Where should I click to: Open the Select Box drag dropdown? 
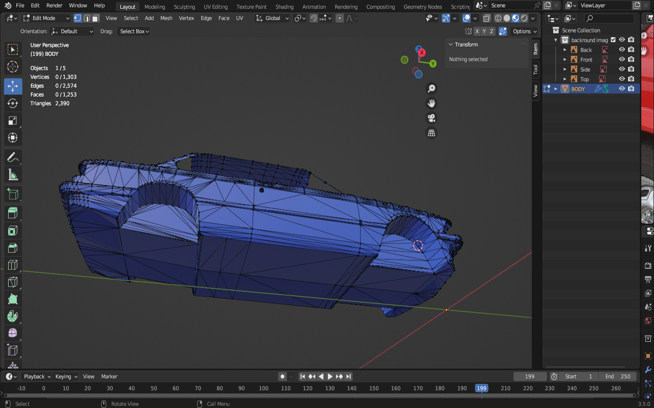134,31
